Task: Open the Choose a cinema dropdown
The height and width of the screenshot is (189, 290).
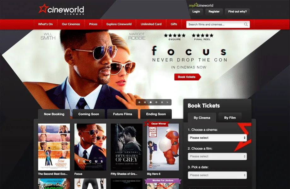Action: coord(217,138)
